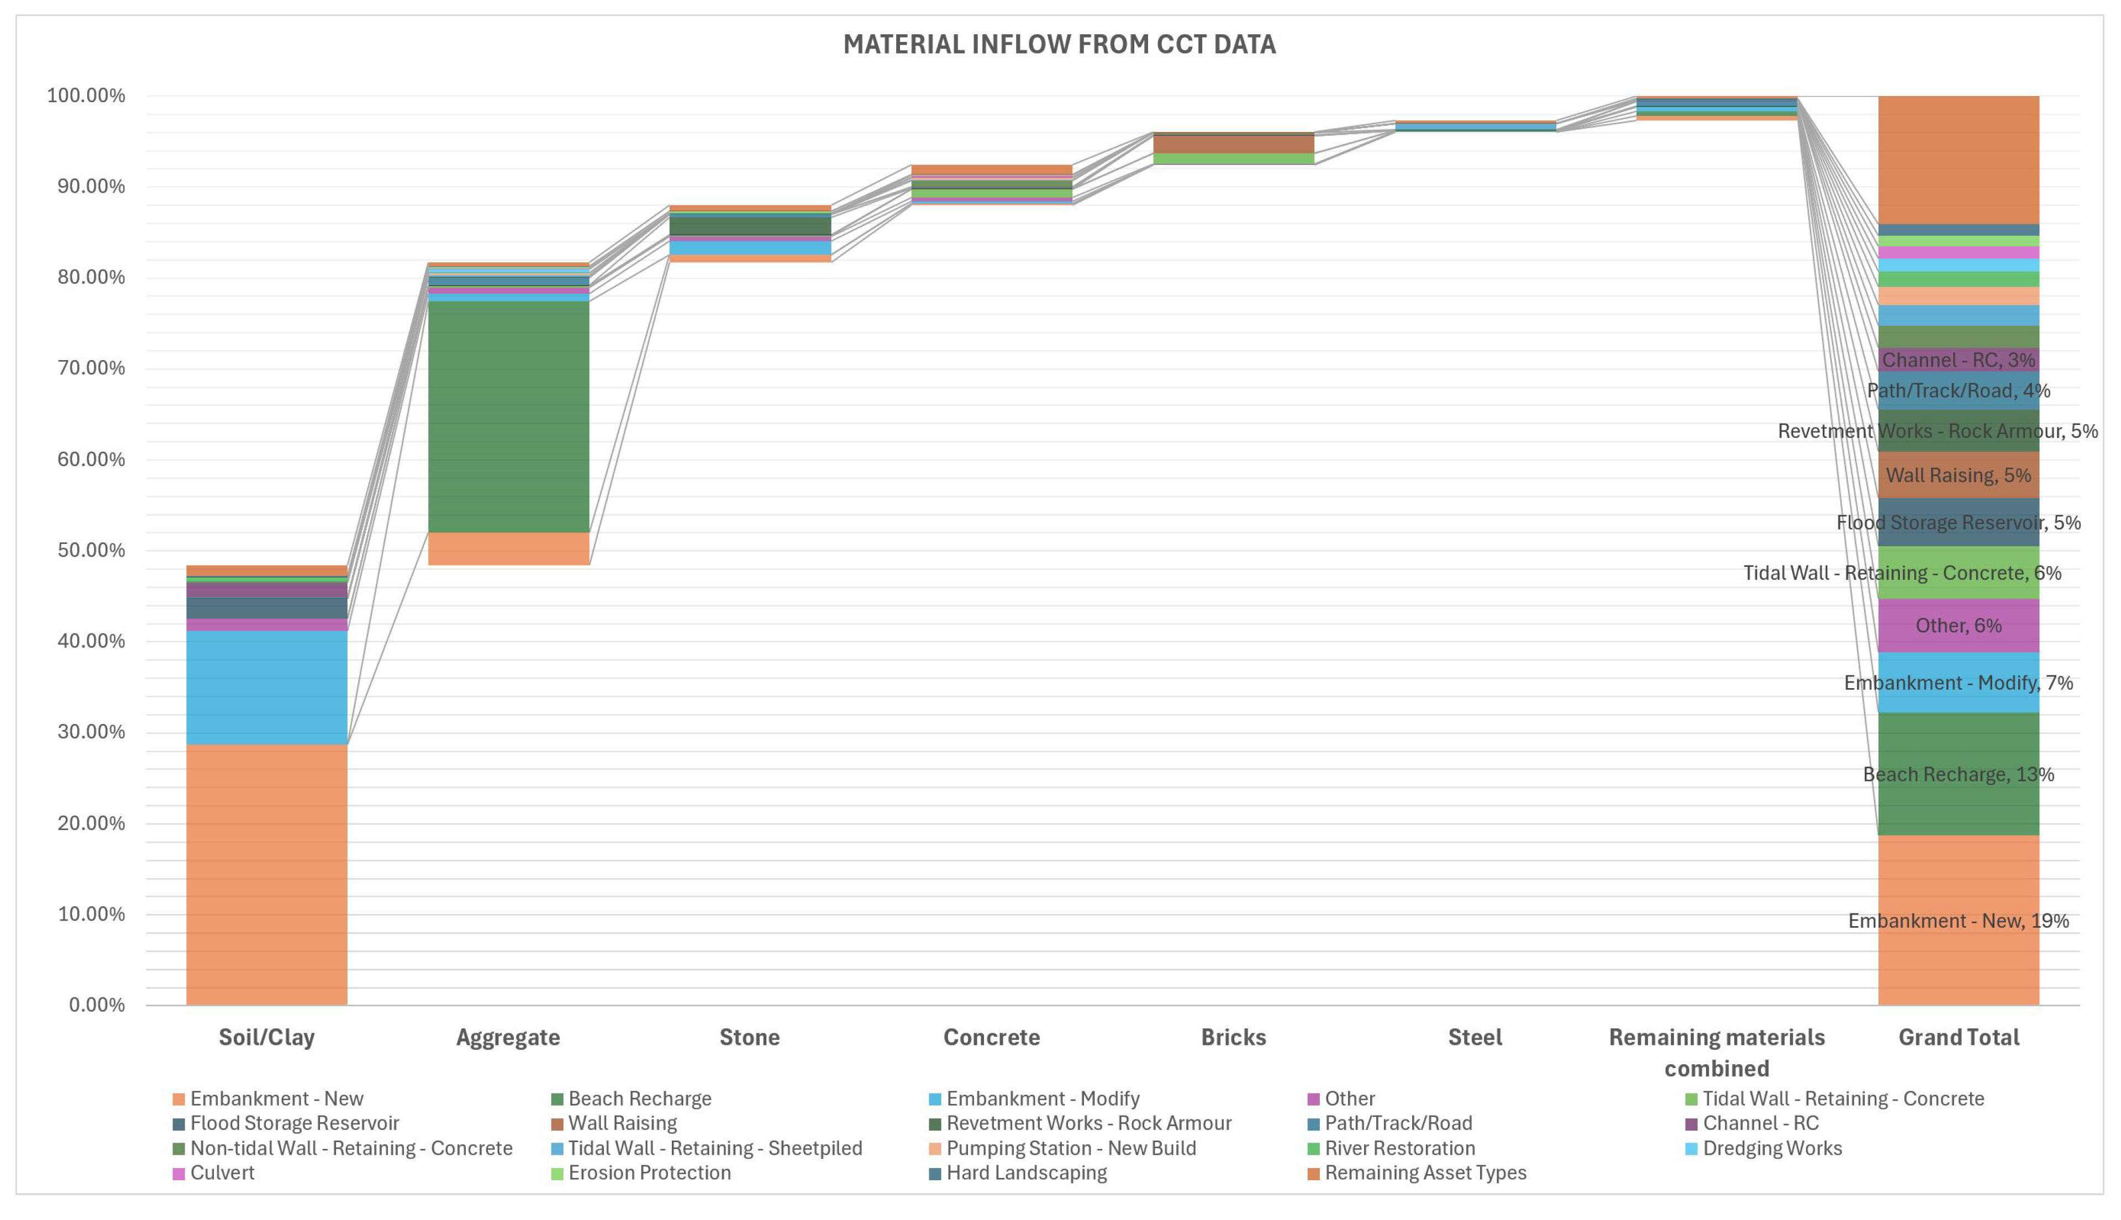
Task: Click the 100.00% y-axis label
Action: click(86, 96)
